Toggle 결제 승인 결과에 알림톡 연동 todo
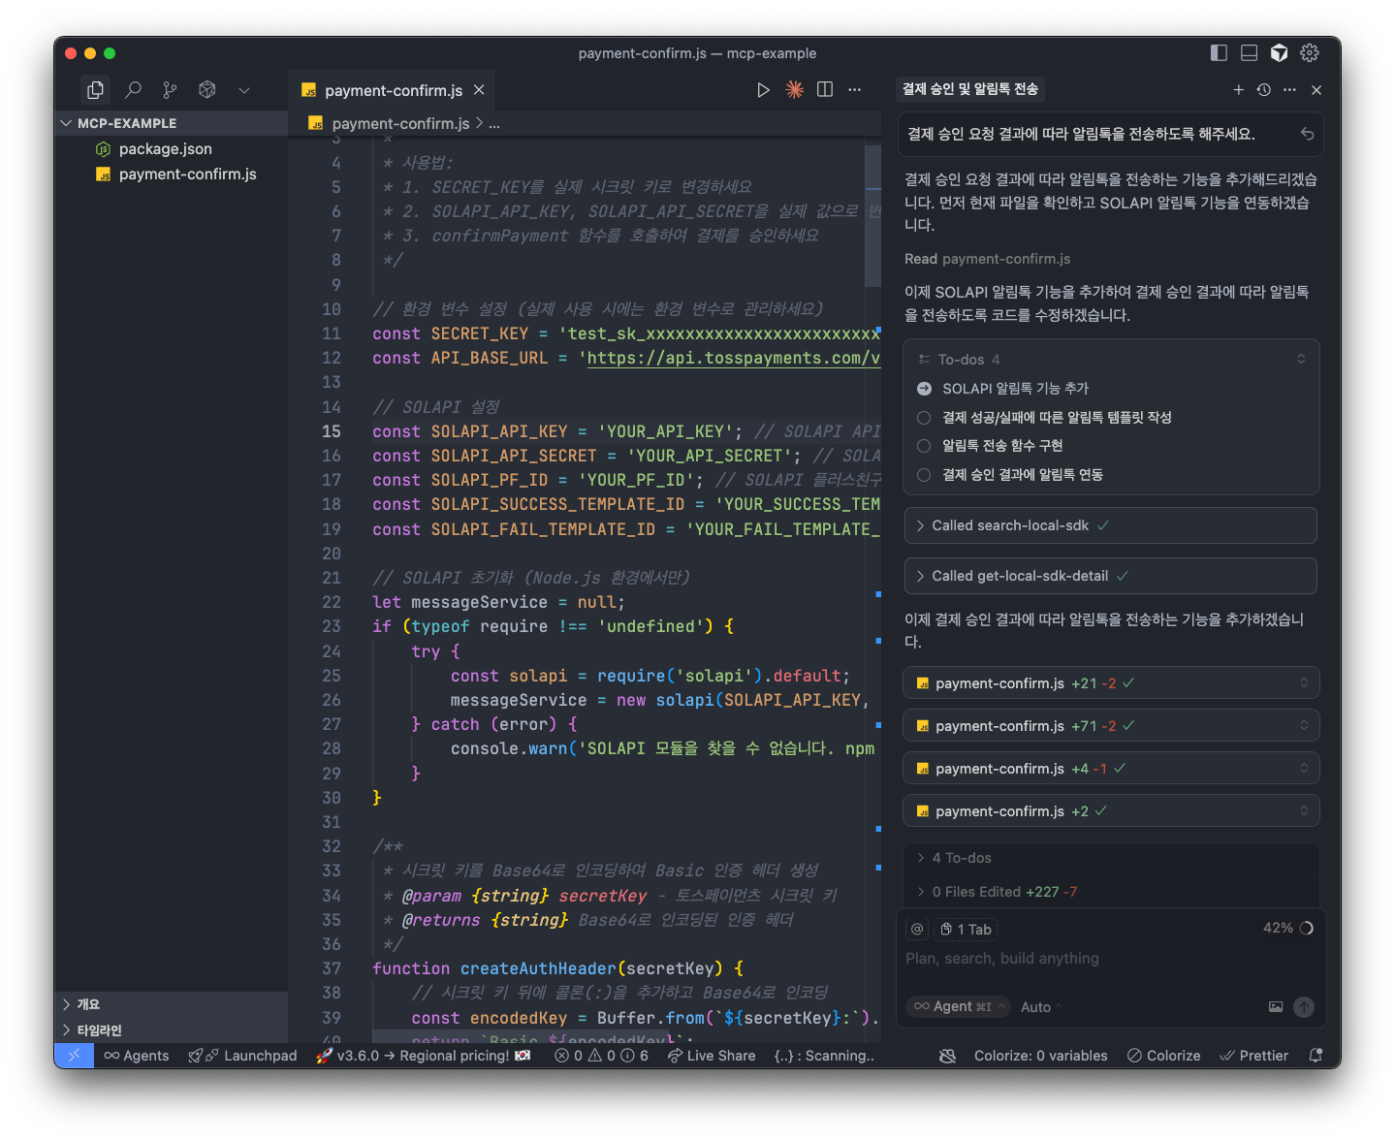 coord(924,474)
